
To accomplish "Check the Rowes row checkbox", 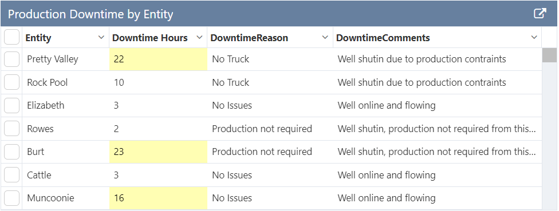I will [12, 129].
